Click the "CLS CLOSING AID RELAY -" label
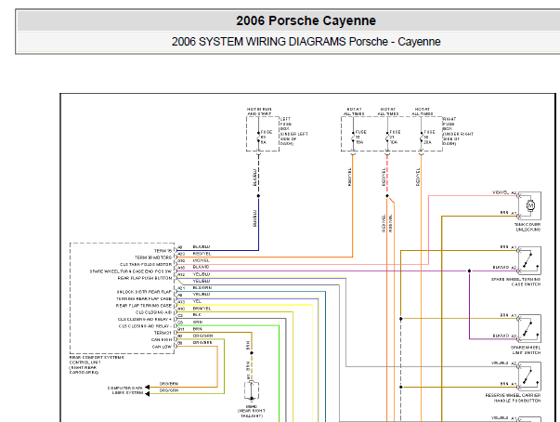This screenshot has width=560, height=422. (146, 326)
